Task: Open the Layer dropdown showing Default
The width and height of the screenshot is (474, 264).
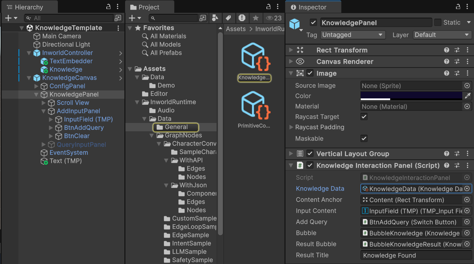Action: (442, 35)
